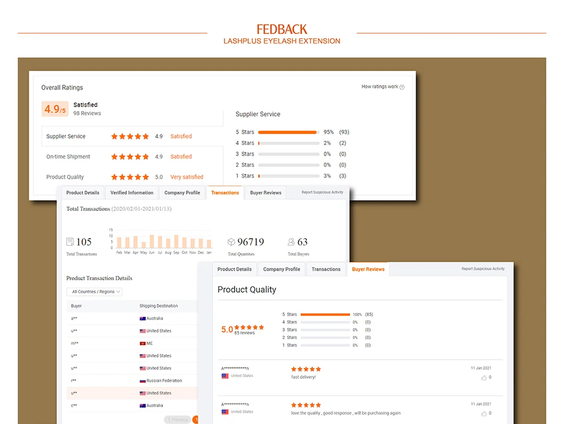
Task: Like the "fast delivery!" review thumbs-up
Action: pyautogui.click(x=484, y=378)
